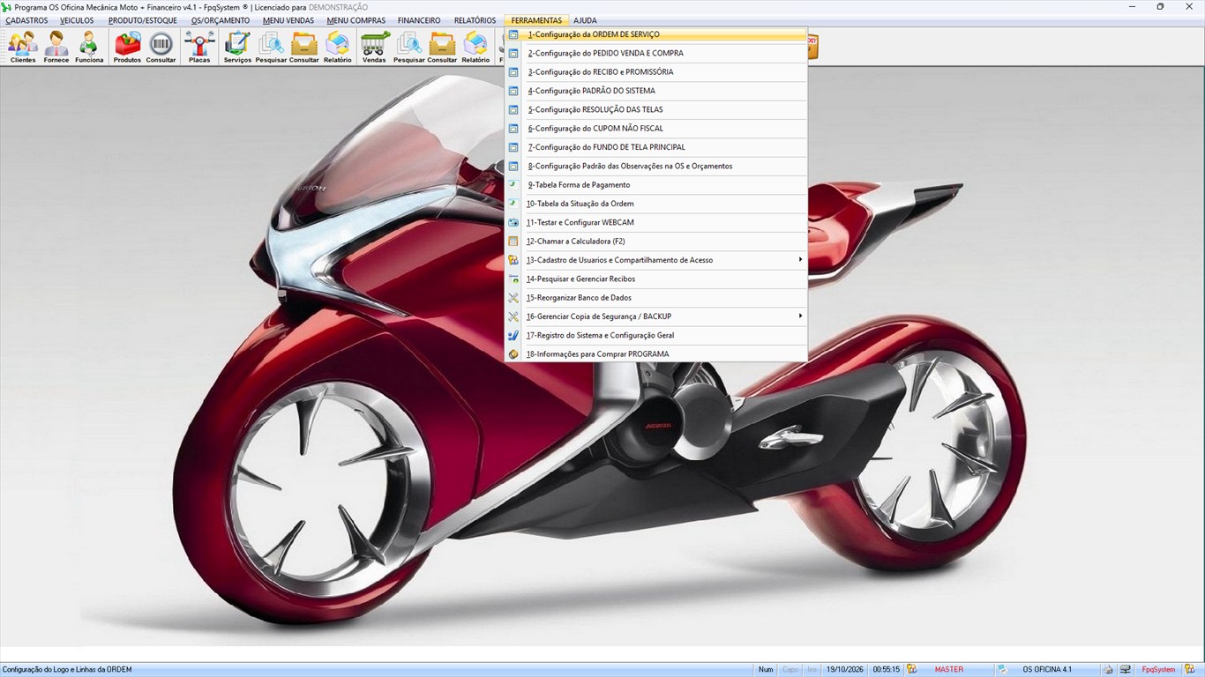Image resolution: width=1205 pixels, height=677 pixels.
Task: Select 6-Configuração do CUPOM NÃO FISCAL
Action: pos(656,129)
